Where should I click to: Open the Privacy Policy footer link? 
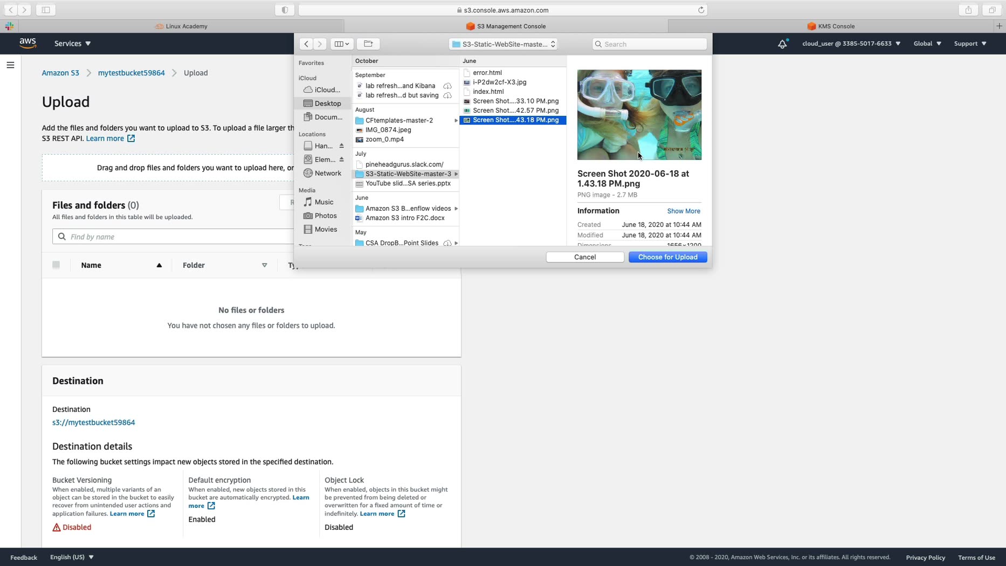point(925,557)
